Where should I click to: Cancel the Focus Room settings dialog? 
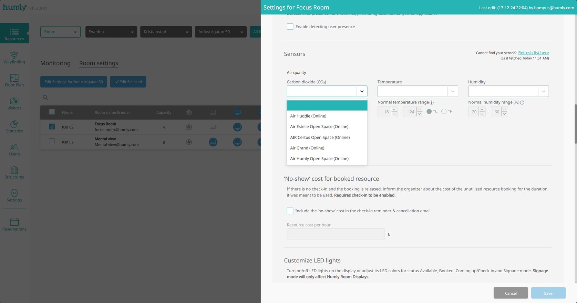click(x=511, y=293)
